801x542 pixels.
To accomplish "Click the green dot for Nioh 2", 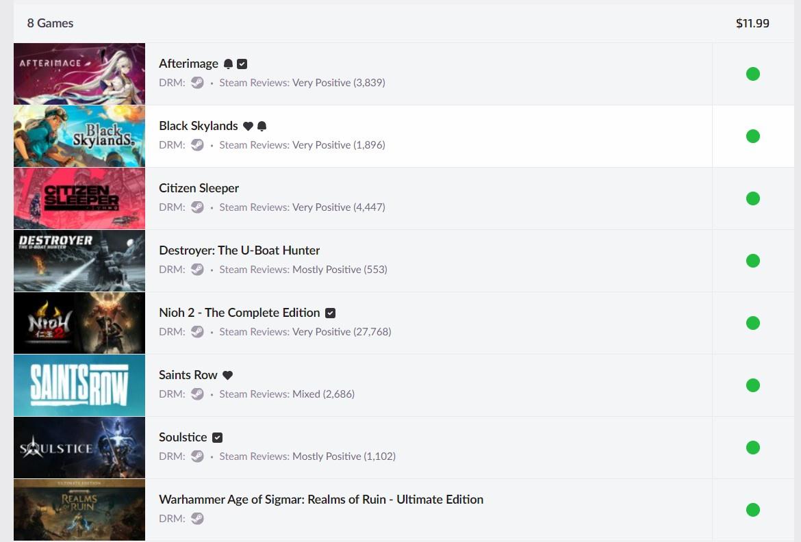I will (753, 324).
